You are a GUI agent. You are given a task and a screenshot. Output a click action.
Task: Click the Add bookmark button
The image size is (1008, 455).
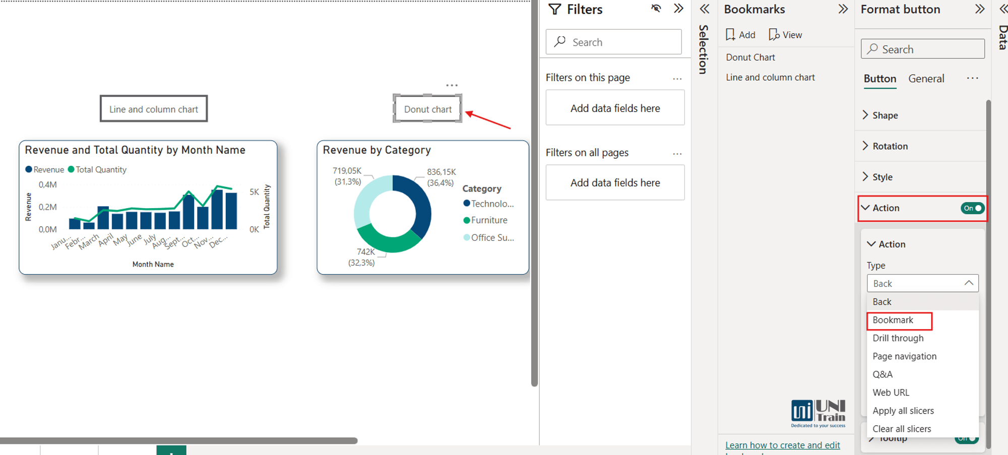coord(740,35)
